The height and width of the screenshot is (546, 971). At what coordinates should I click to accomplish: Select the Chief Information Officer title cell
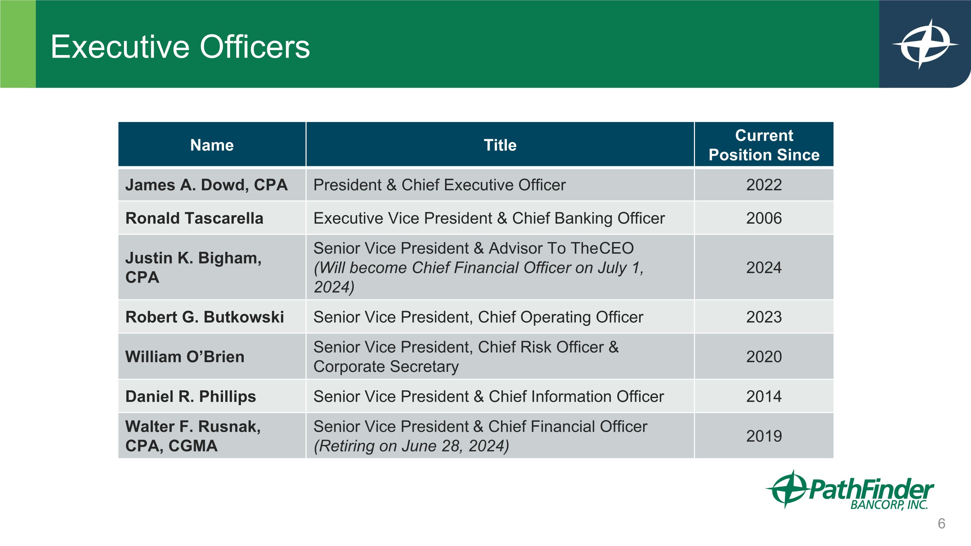tap(488, 396)
